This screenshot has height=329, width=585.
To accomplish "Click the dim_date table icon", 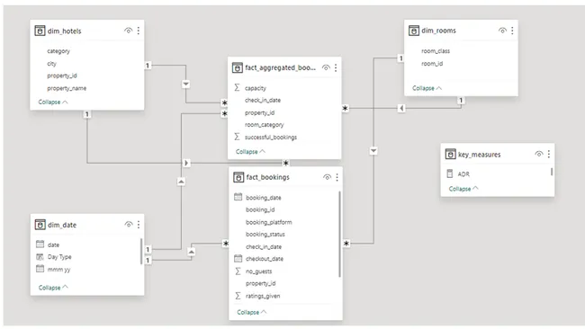I will 40,225.
